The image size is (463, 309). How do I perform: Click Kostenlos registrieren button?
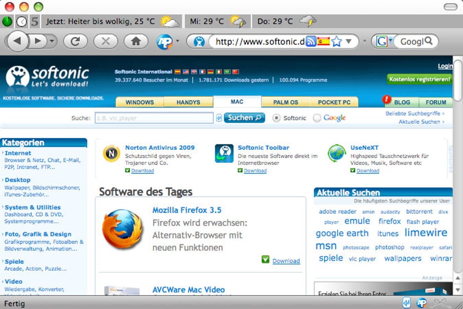tap(419, 79)
